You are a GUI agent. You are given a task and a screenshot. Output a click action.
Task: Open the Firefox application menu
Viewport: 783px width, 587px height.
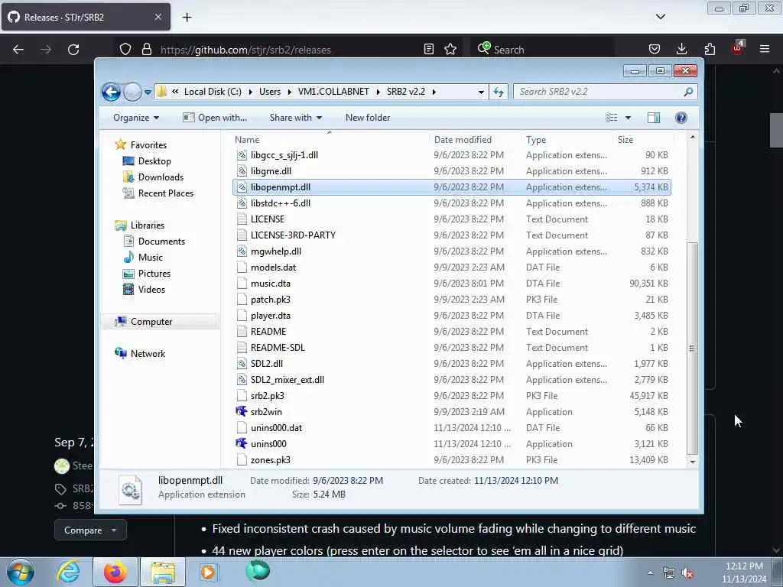pyautogui.click(x=765, y=49)
